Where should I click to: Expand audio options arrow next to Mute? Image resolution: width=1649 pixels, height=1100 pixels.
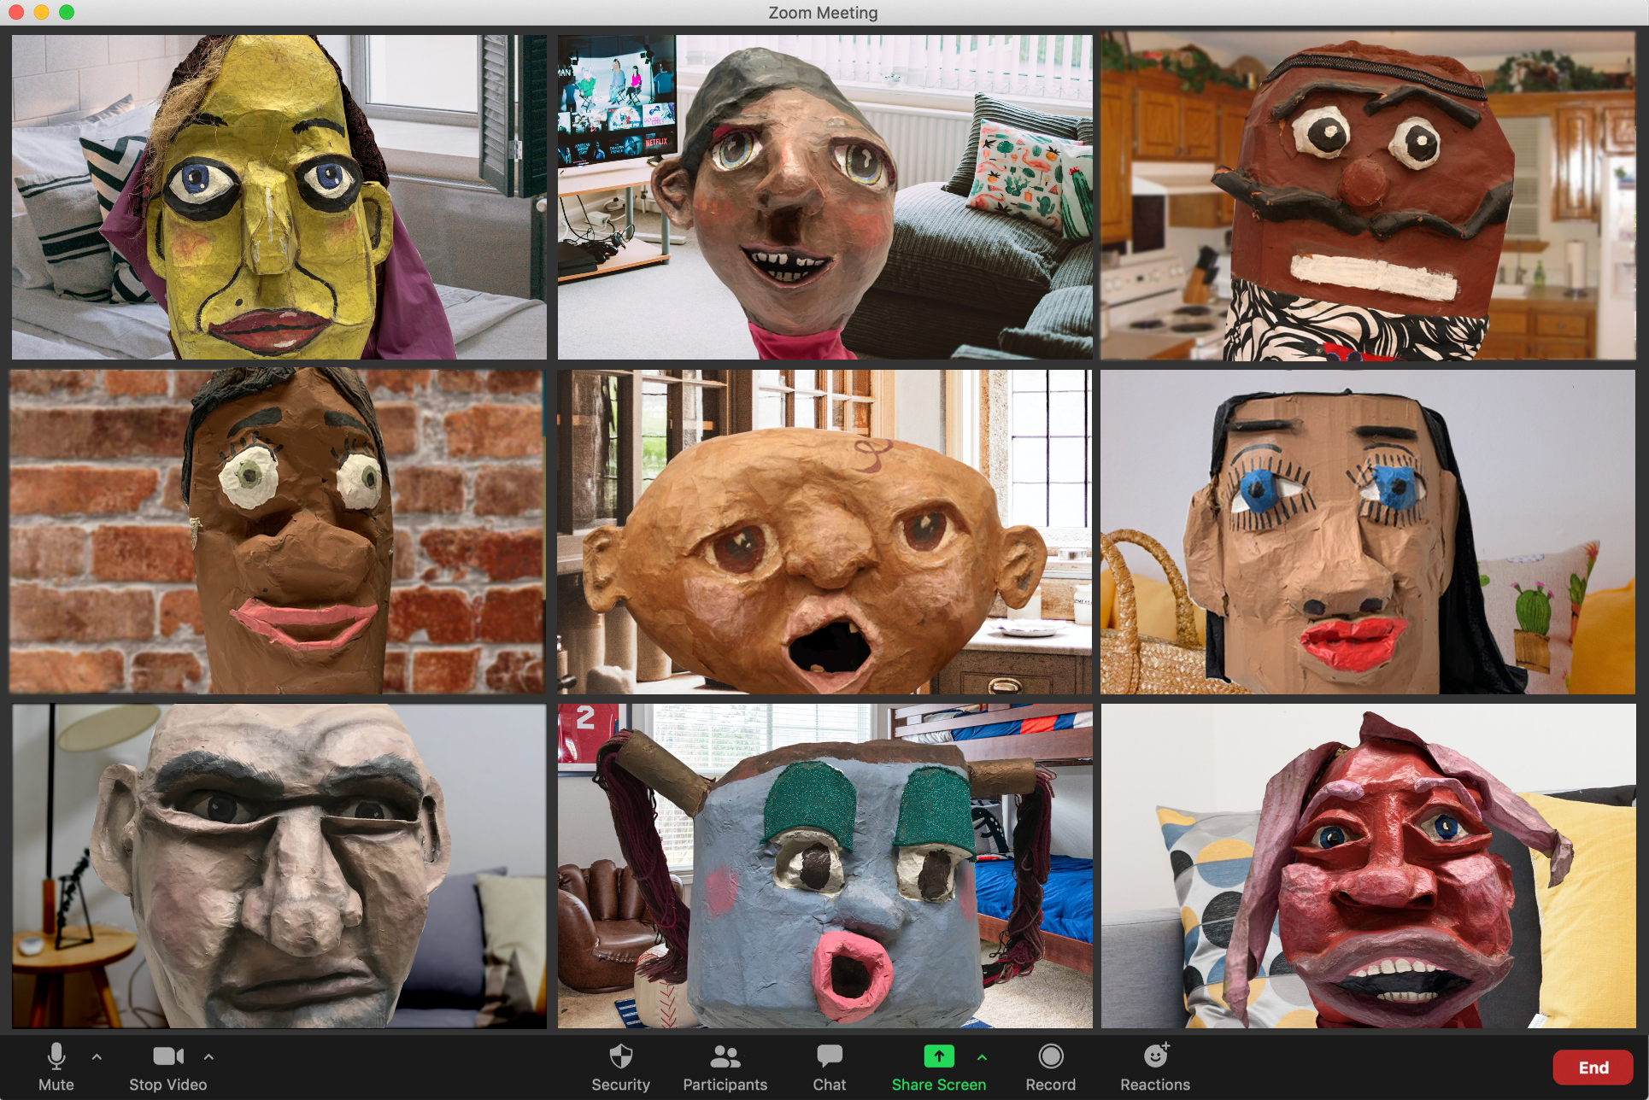point(97,1056)
